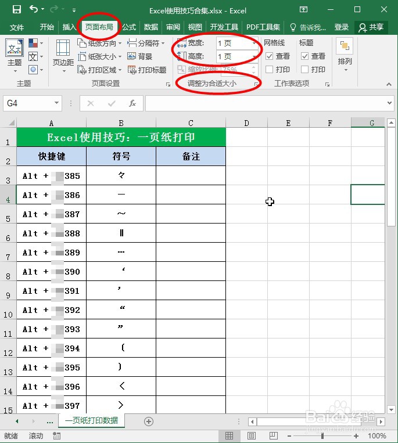
Task: Select column D header
Action: 246,123
